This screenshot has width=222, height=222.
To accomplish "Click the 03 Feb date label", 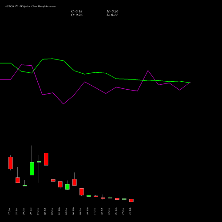I will [52, 211].
